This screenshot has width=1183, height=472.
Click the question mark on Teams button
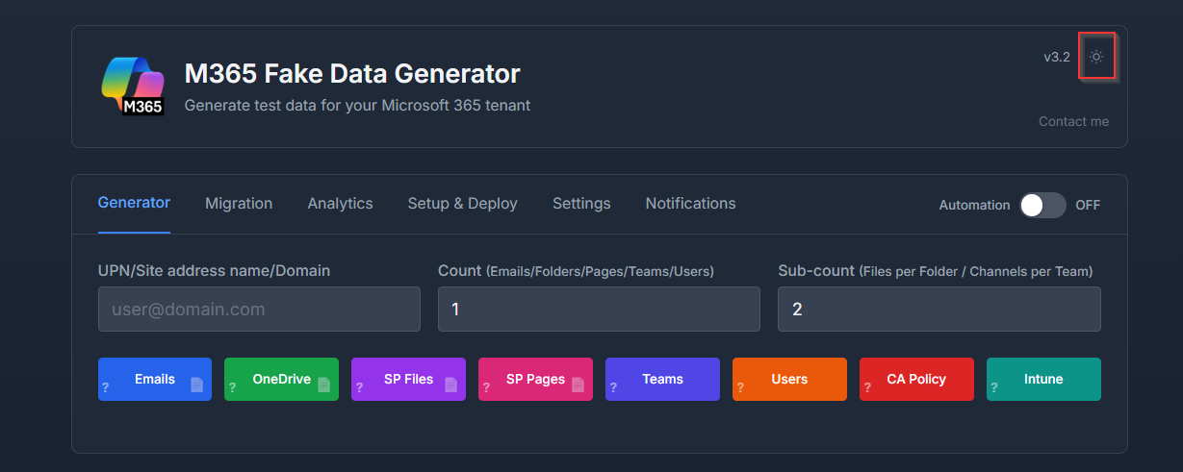click(613, 387)
